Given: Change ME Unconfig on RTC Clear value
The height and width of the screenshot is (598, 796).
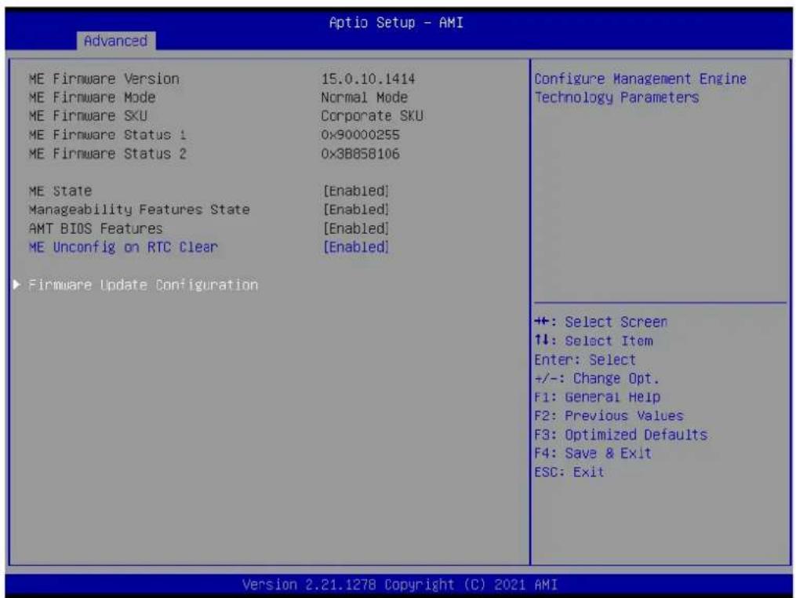Looking at the screenshot, I should point(356,247).
